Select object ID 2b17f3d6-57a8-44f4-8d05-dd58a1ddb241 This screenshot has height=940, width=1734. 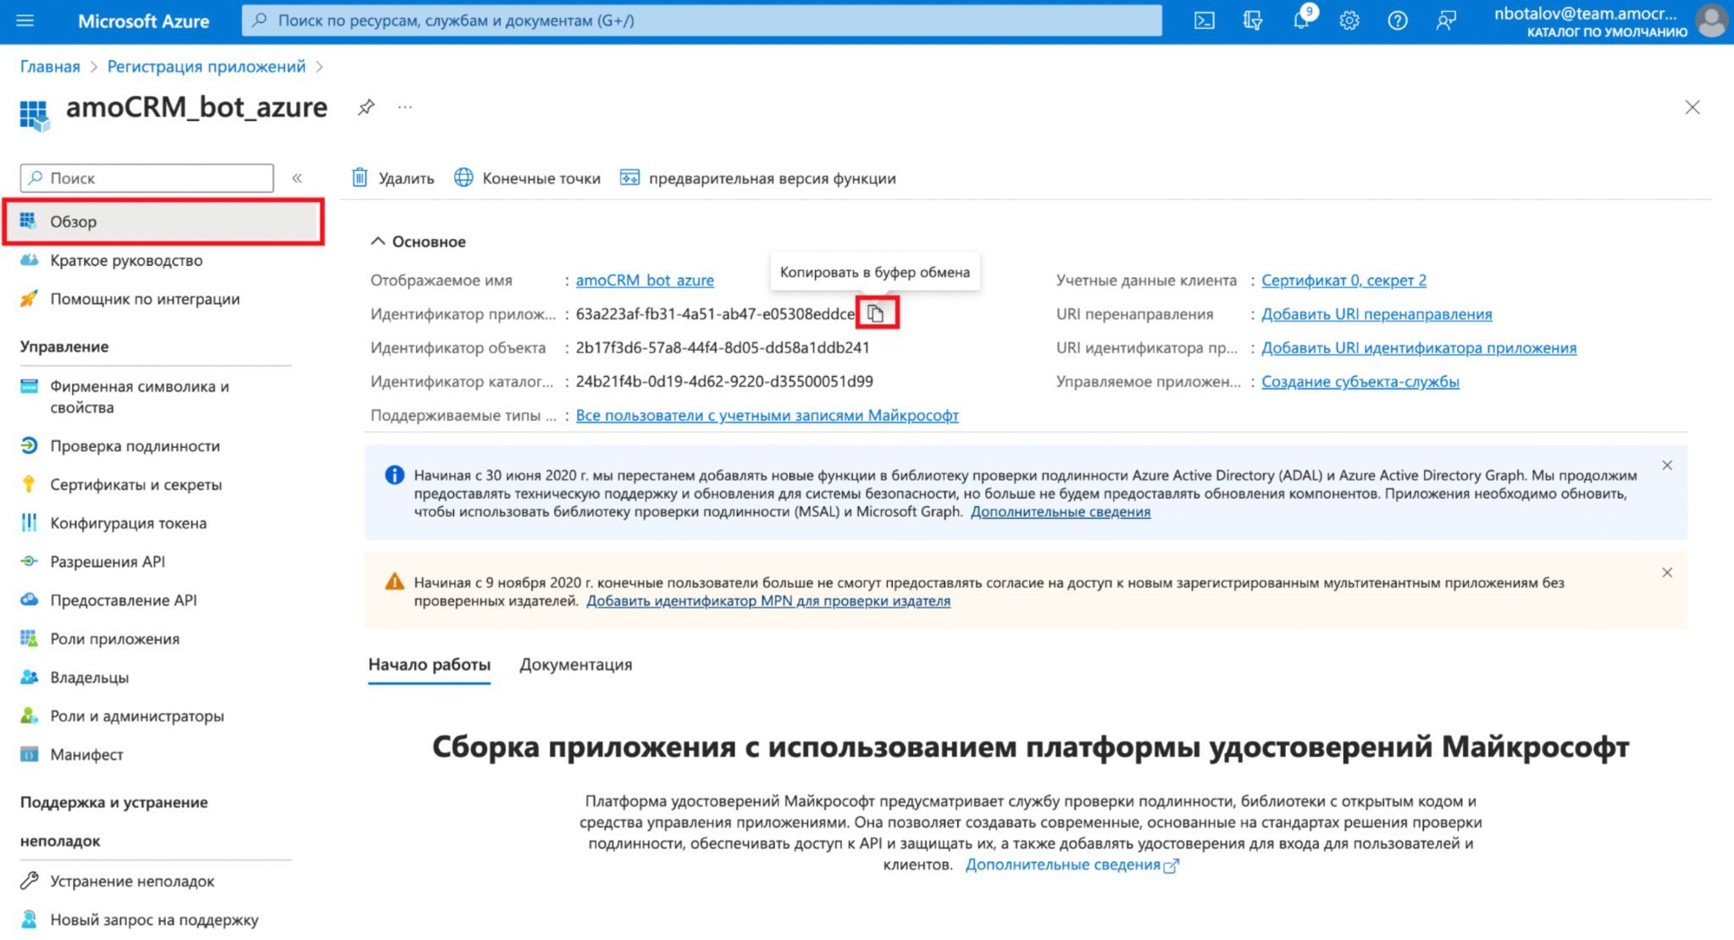point(723,348)
